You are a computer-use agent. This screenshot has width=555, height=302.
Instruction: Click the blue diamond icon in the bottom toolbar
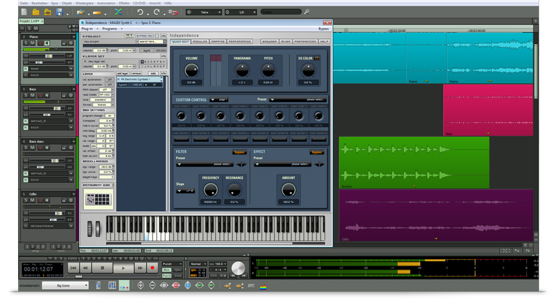coord(188,286)
